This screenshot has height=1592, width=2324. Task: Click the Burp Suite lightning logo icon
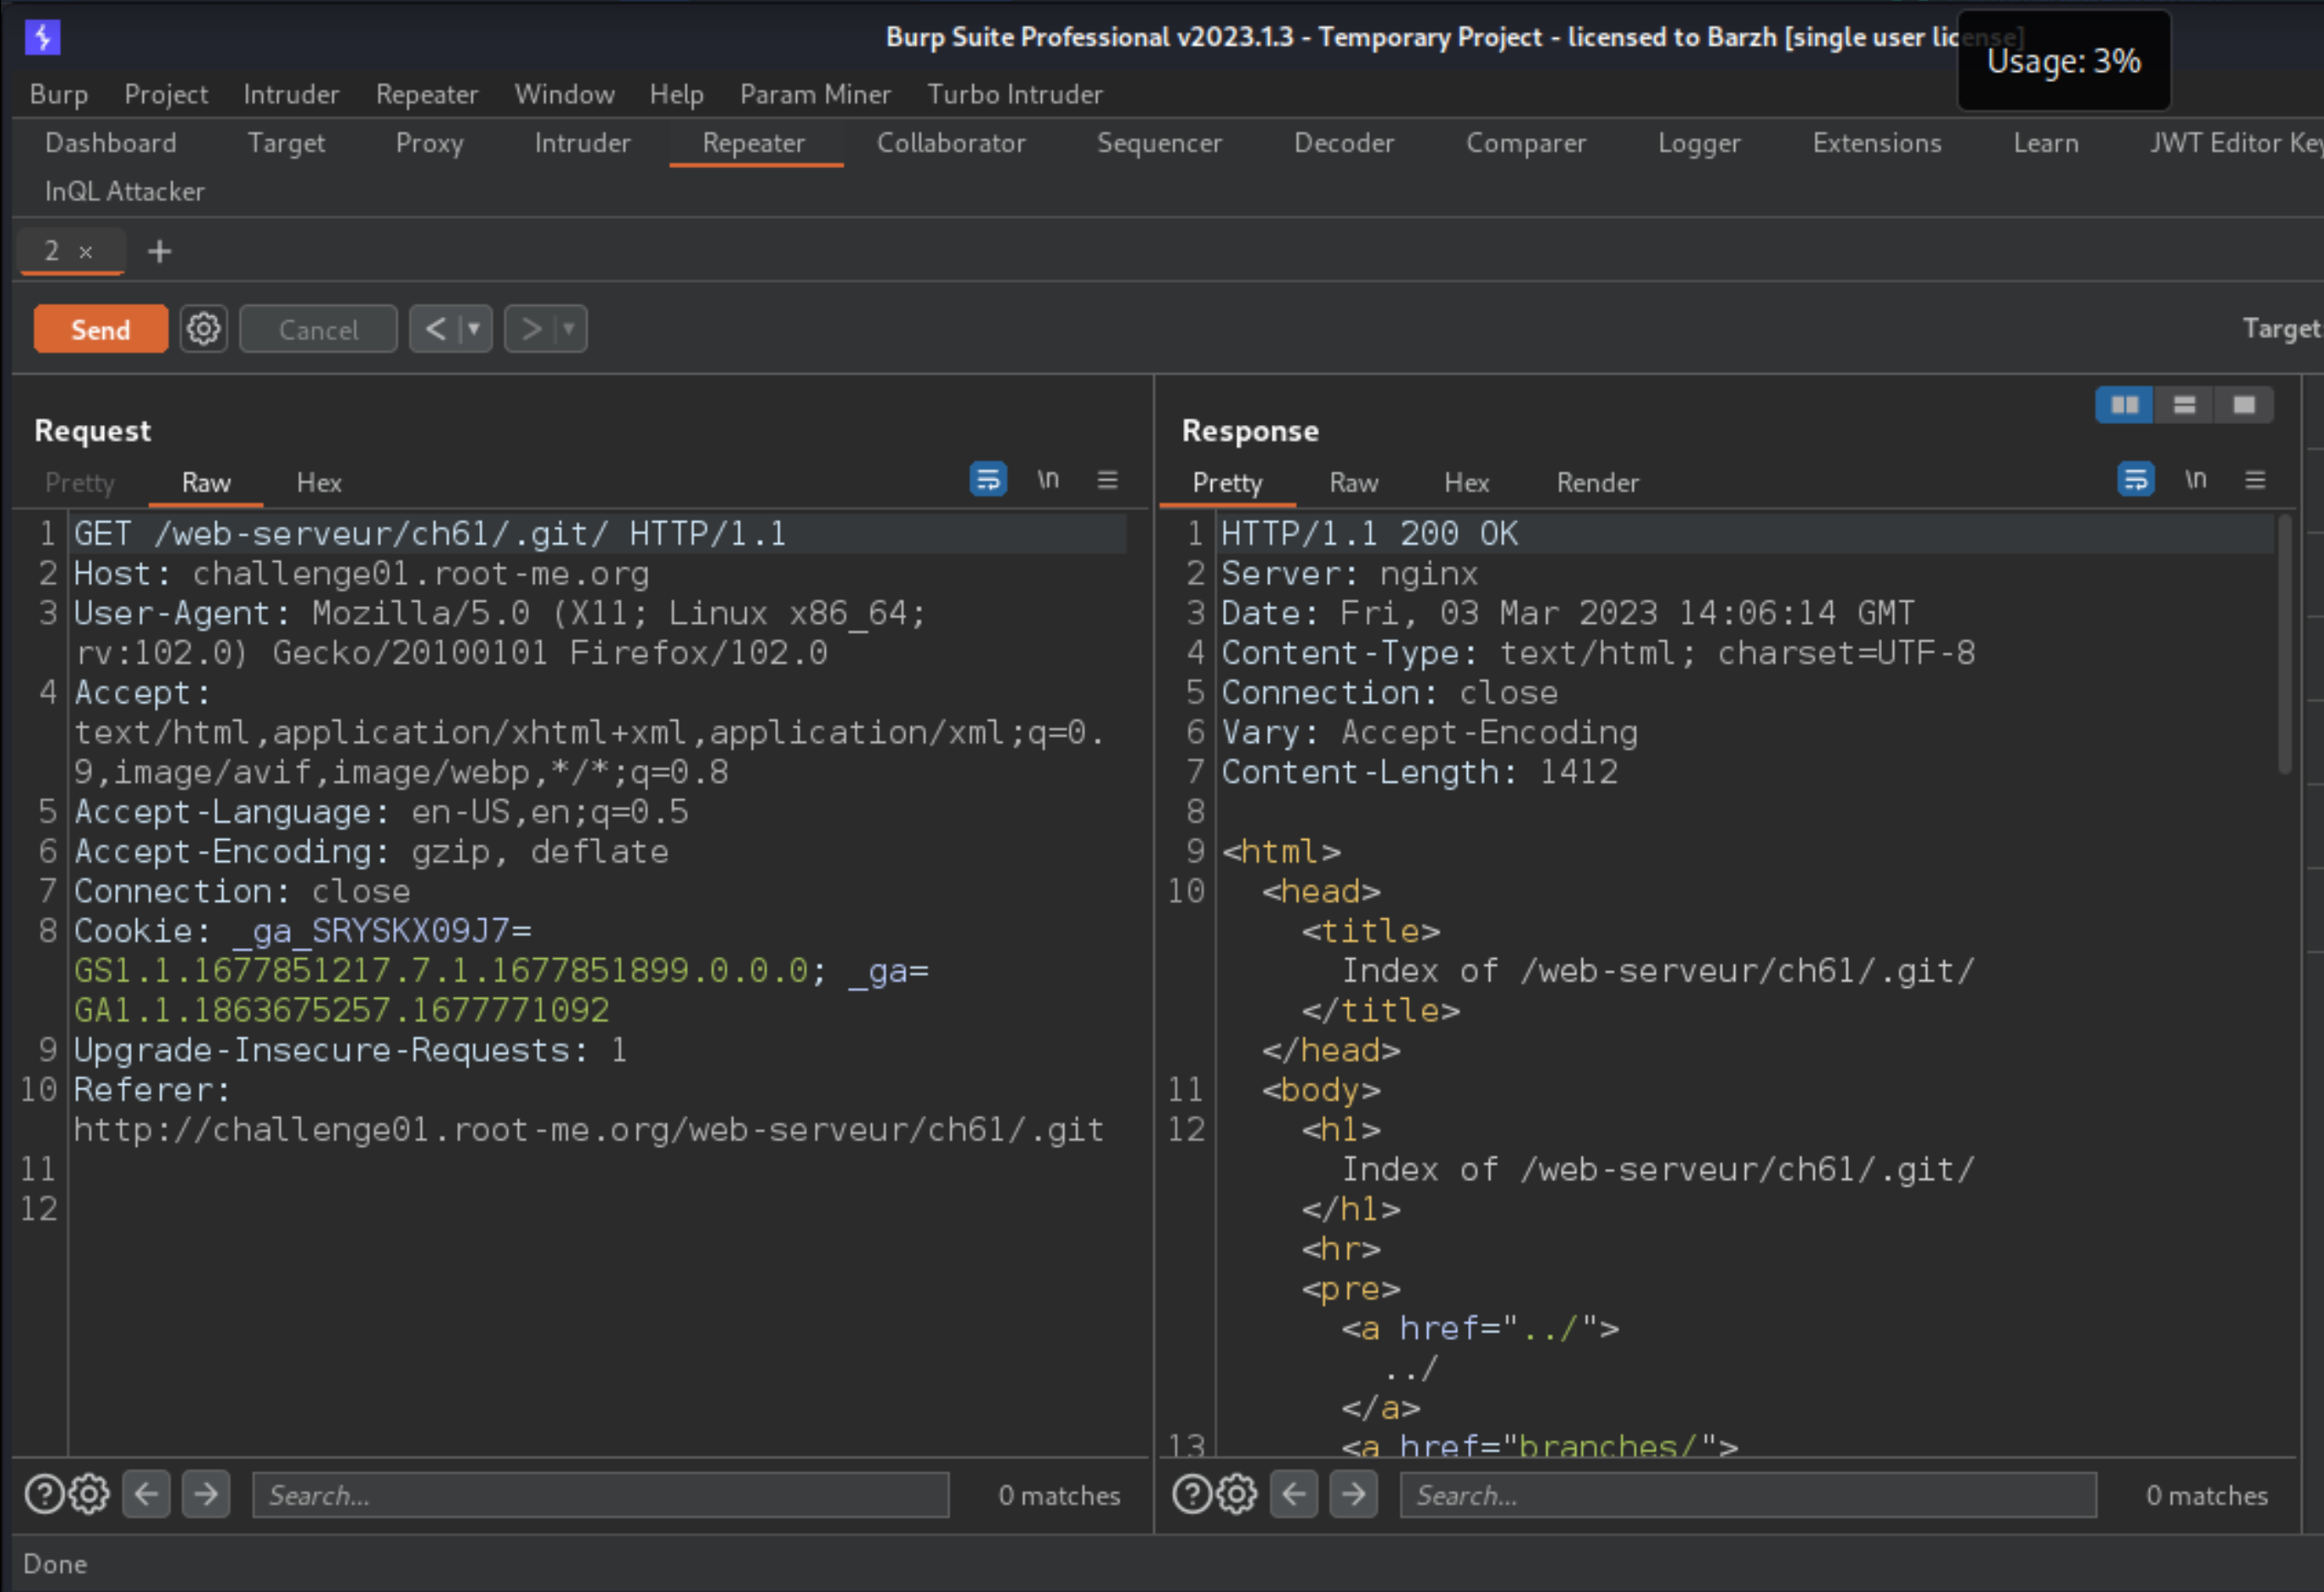coord(42,37)
